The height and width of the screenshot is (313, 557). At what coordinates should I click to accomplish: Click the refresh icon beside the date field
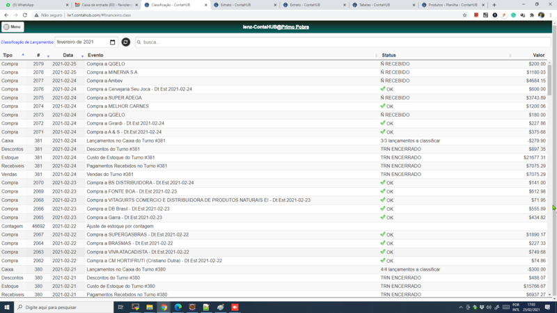(x=126, y=42)
